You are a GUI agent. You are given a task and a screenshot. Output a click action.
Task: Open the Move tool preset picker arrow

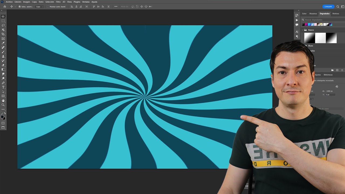[15, 6]
